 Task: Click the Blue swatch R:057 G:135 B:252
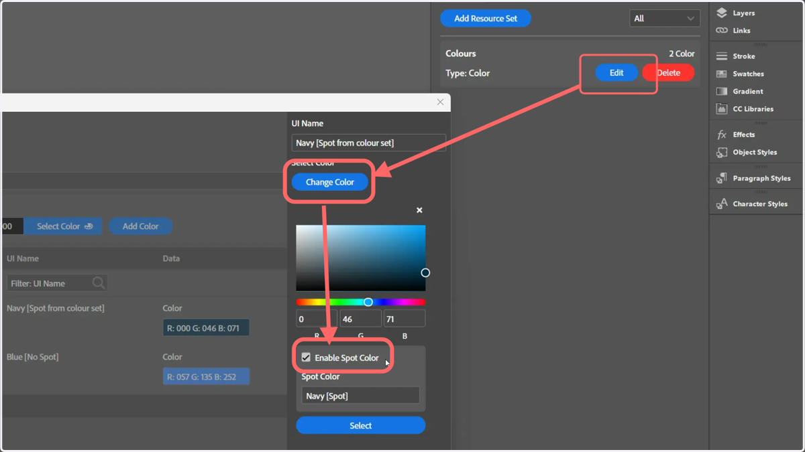click(x=206, y=377)
